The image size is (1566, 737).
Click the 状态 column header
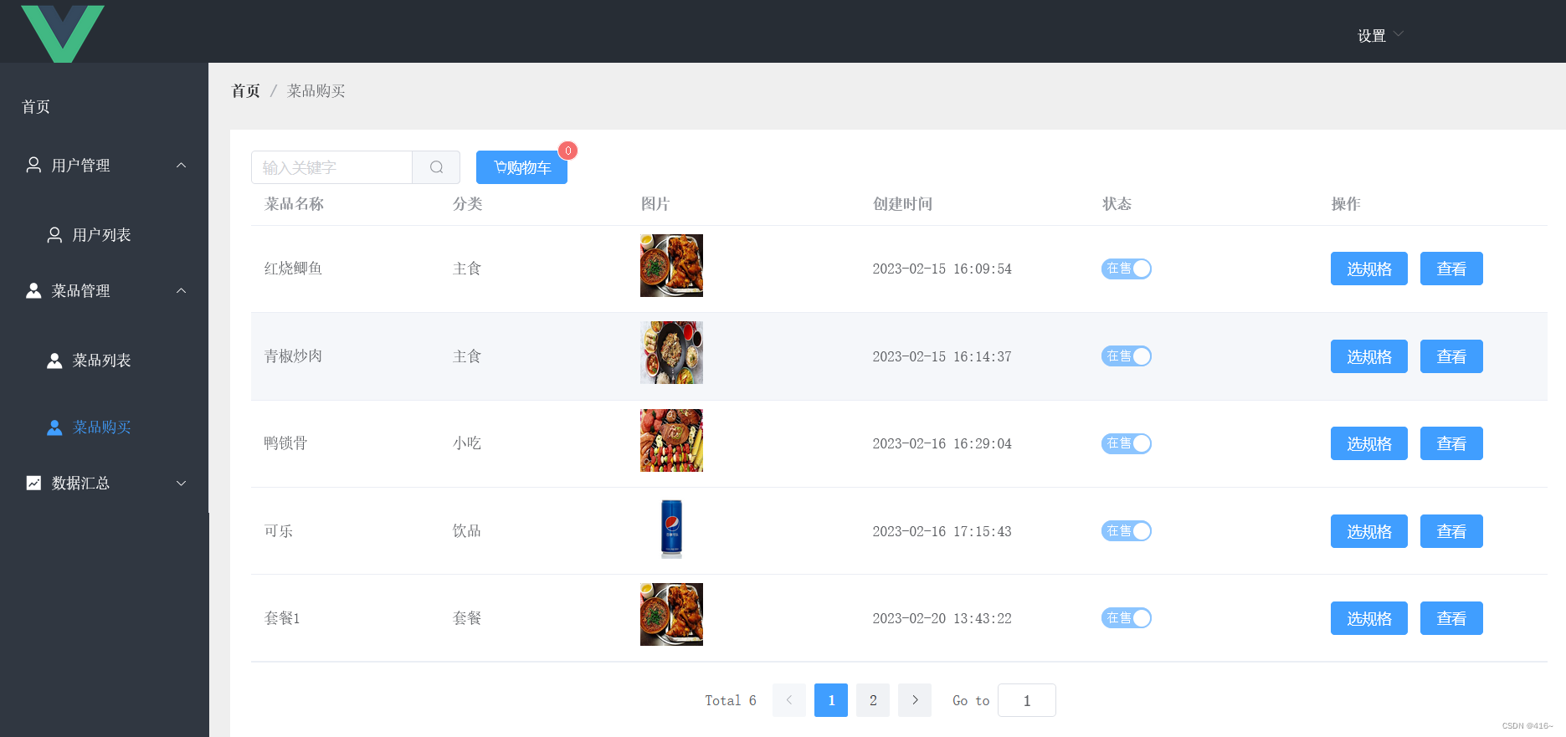[1117, 204]
